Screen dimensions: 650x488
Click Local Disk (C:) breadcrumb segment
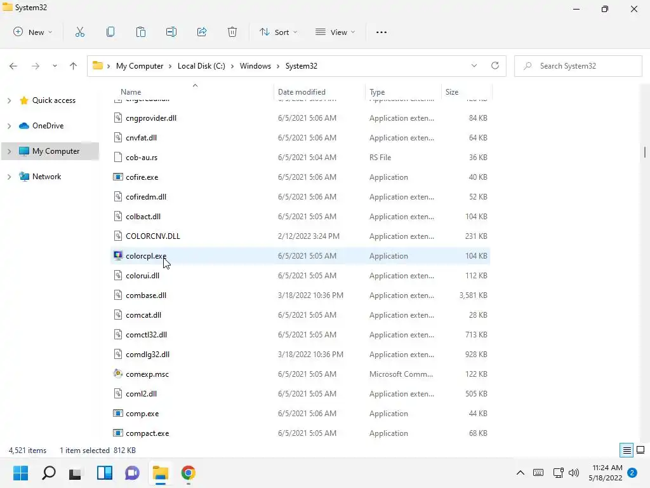(201, 66)
